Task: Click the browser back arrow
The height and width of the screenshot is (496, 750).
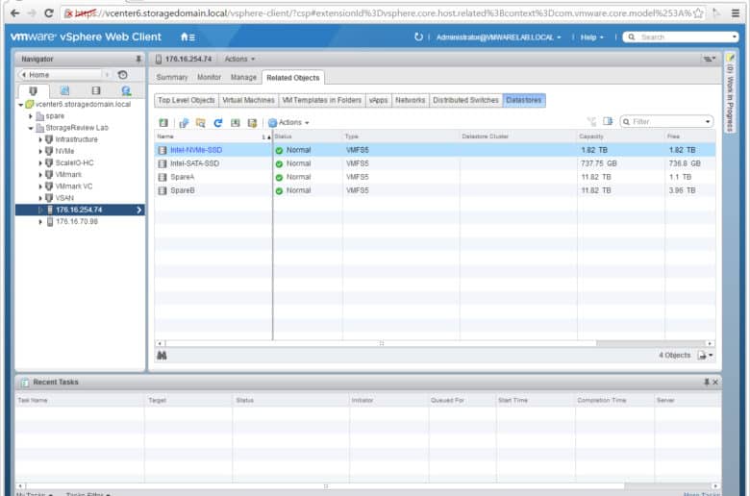Action: (x=14, y=12)
